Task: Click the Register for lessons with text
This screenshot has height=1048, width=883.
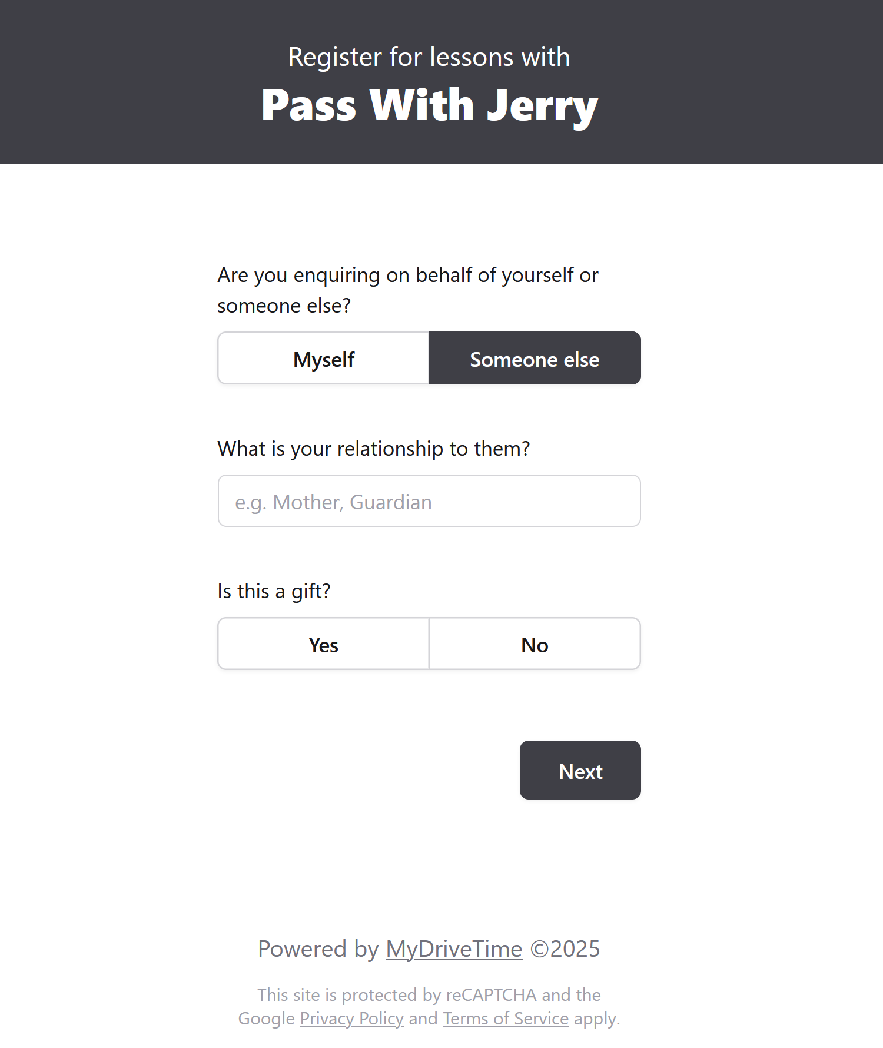Action: coord(429,57)
